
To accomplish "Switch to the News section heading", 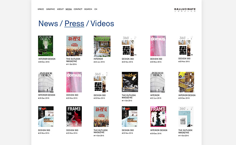I will (x=48, y=23).
